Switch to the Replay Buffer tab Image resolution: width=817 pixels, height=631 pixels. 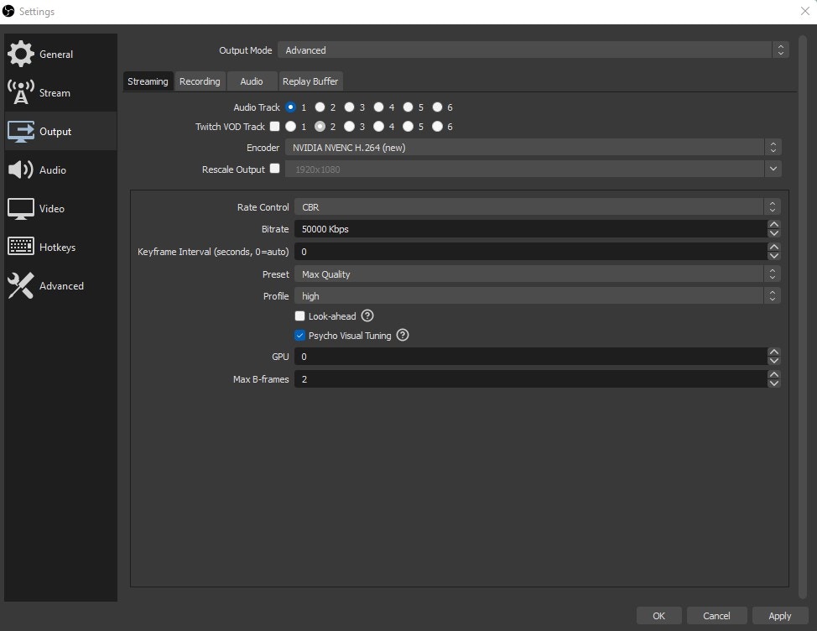310,81
